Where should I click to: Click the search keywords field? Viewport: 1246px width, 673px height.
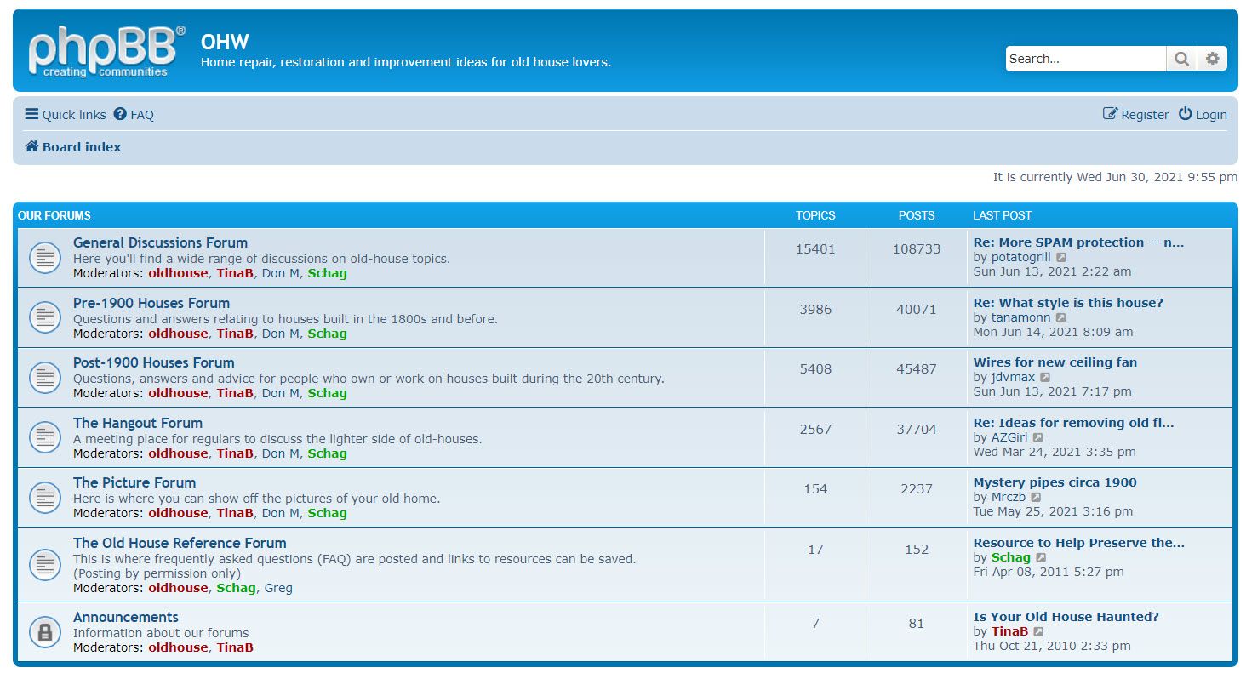[x=1086, y=59]
